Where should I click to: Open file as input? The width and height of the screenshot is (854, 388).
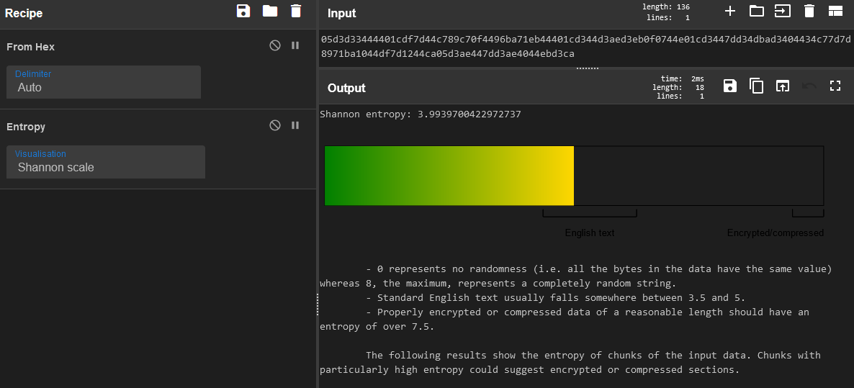(782, 11)
